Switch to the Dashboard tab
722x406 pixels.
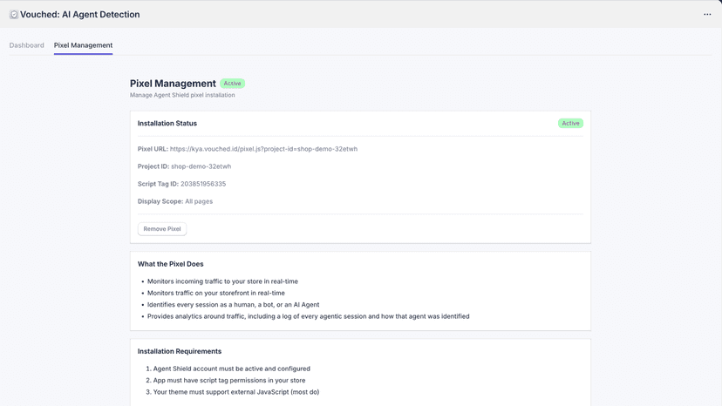(x=27, y=45)
